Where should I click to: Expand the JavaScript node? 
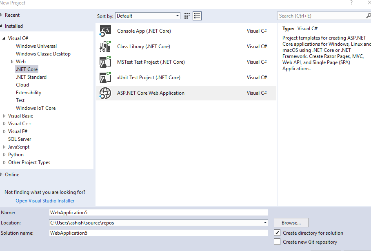tap(4, 147)
